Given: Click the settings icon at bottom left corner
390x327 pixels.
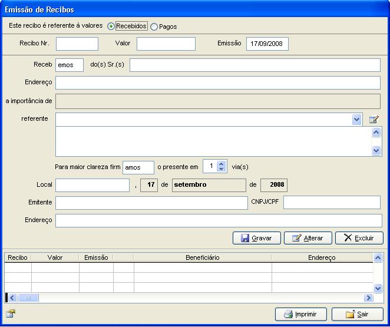Looking at the screenshot, I should tap(11, 313).
